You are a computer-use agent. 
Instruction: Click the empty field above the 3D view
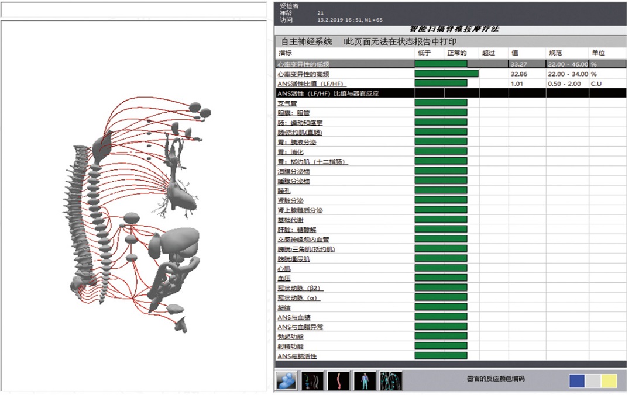click(x=135, y=9)
